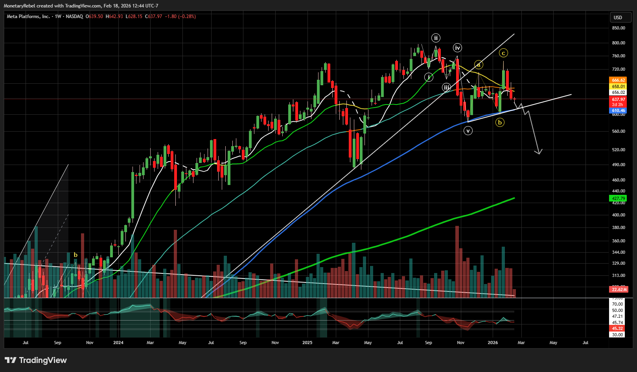The height and width of the screenshot is (372, 637).
Task: Click the 850.00 price axis level
Action: [619, 28]
